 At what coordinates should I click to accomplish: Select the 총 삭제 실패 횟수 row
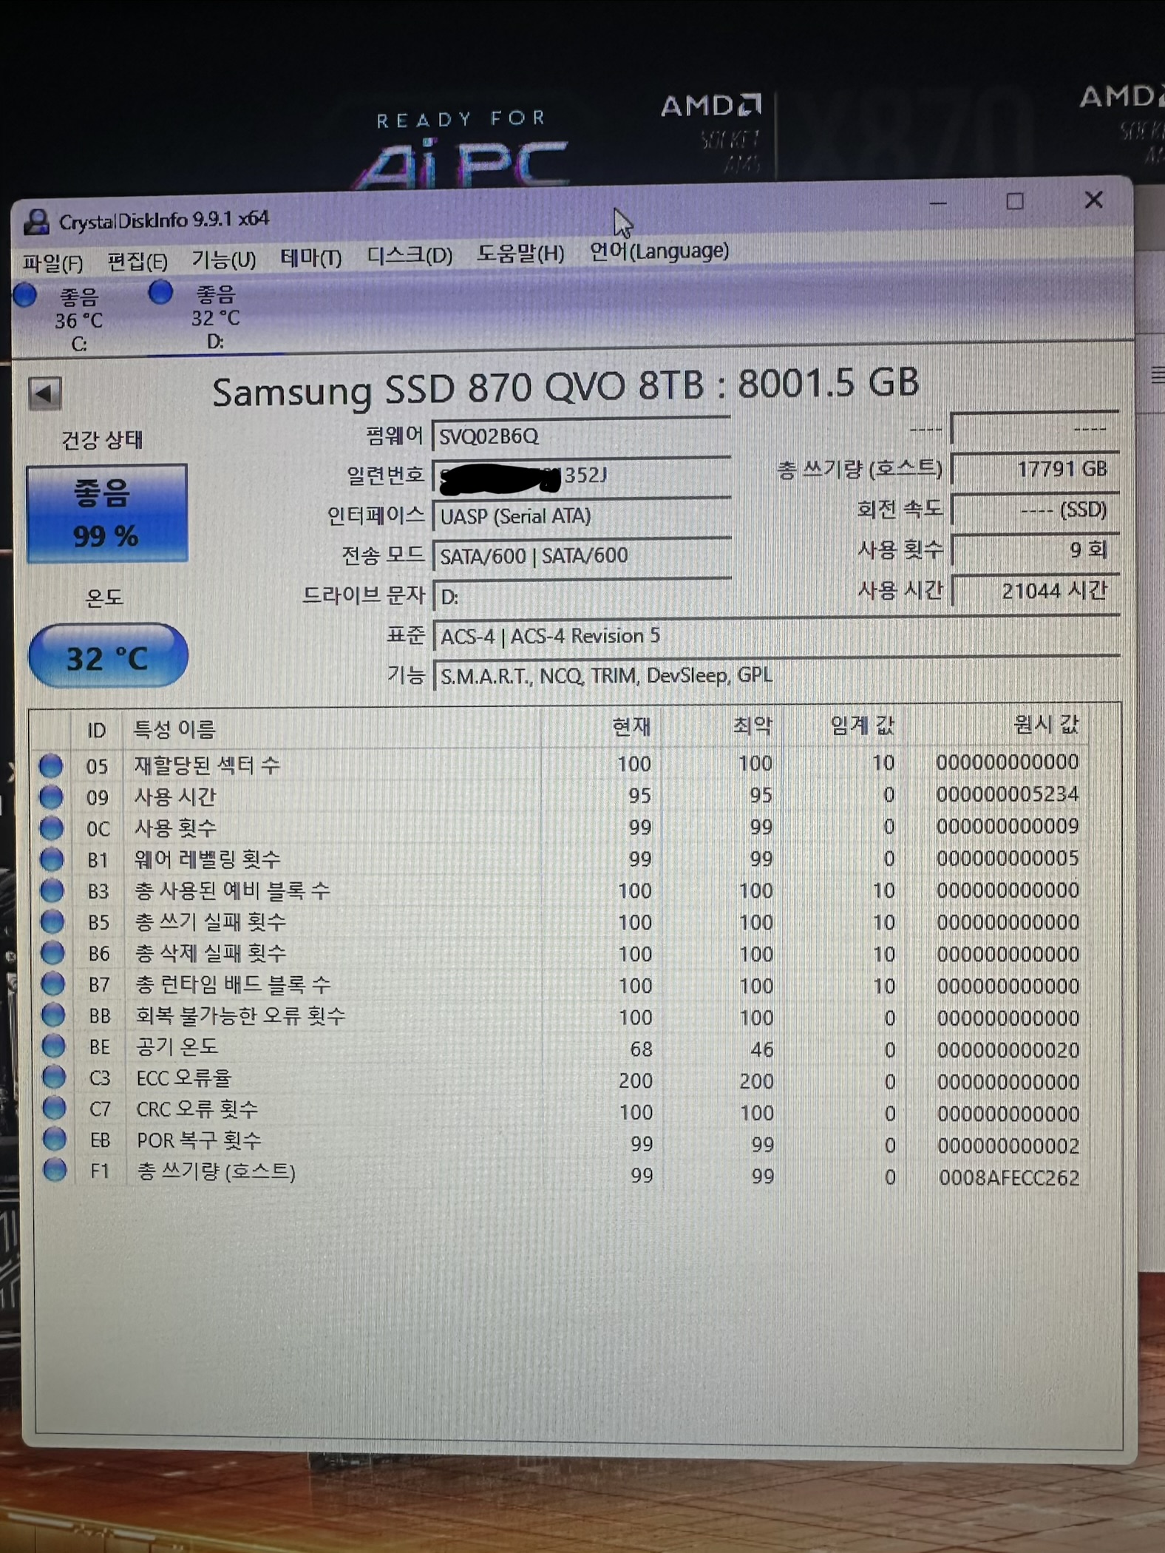click(x=562, y=954)
